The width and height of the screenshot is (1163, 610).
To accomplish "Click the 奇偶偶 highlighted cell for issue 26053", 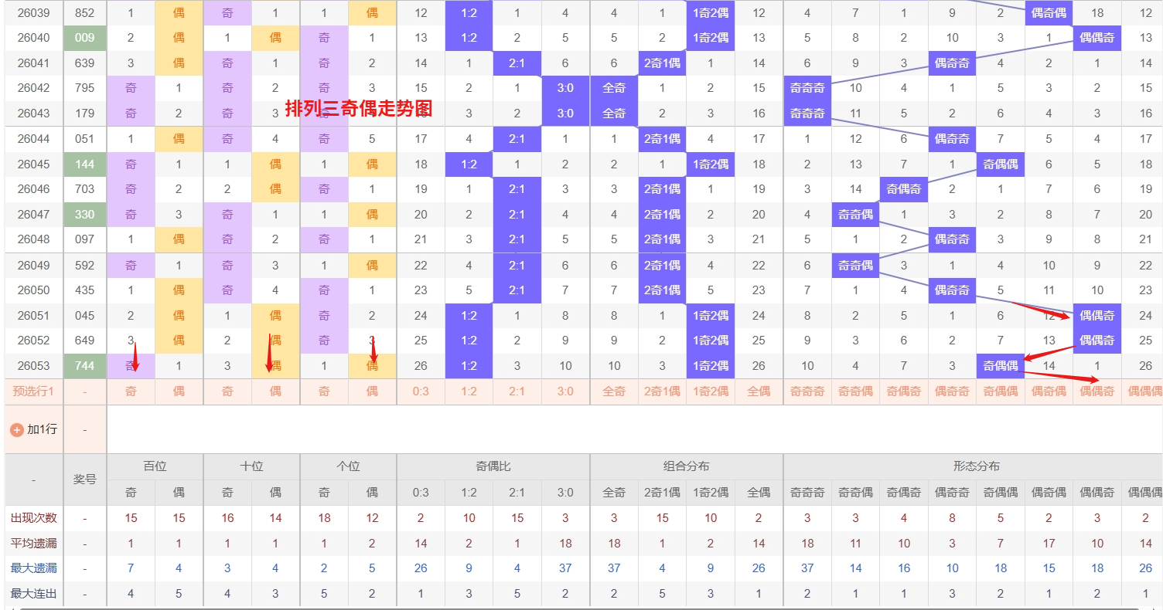I will click(x=1001, y=366).
